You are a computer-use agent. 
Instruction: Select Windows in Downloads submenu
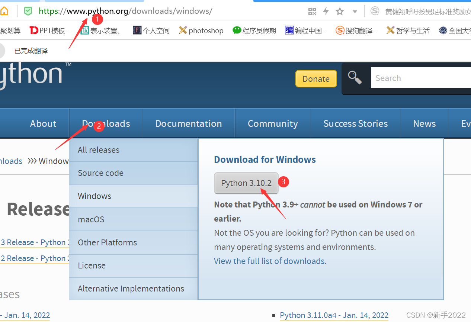(x=134, y=196)
